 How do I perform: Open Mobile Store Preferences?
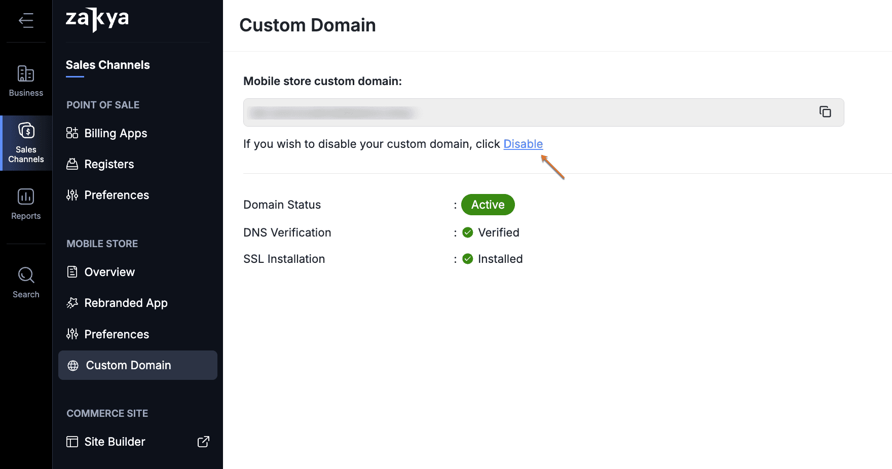click(x=116, y=334)
